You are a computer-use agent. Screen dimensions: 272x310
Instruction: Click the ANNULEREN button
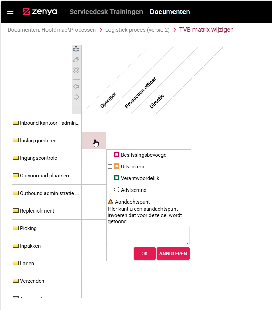pyautogui.click(x=173, y=254)
